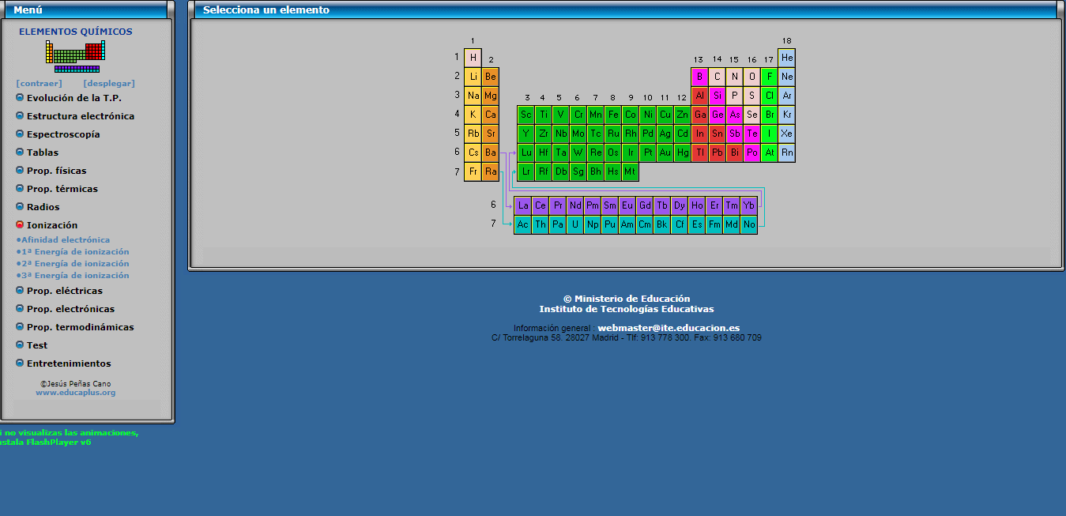This screenshot has height=516, width=1066.
Task: Select the Uranium (U) actinide cell
Action: pyautogui.click(x=575, y=225)
